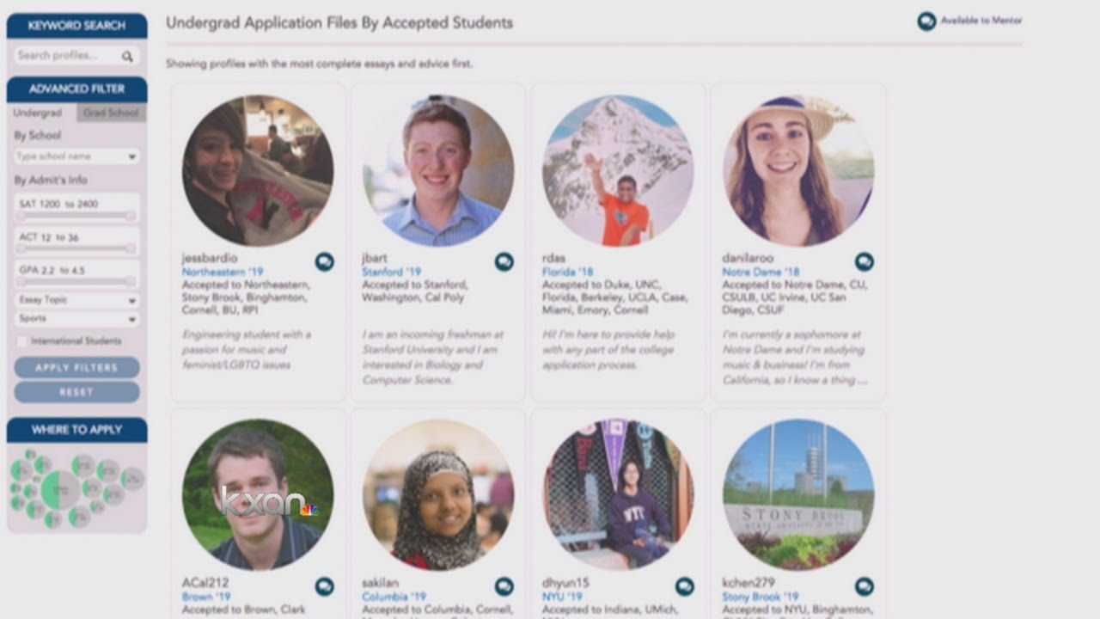This screenshot has height=619, width=1100.
Task: Open the Essay Topic dropdown
Action: (x=76, y=300)
